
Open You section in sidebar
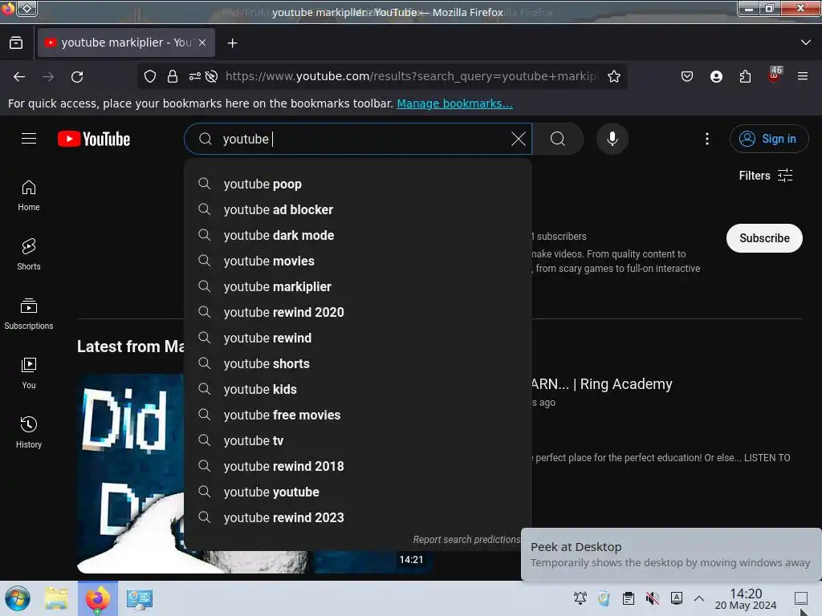[x=29, y=373]
